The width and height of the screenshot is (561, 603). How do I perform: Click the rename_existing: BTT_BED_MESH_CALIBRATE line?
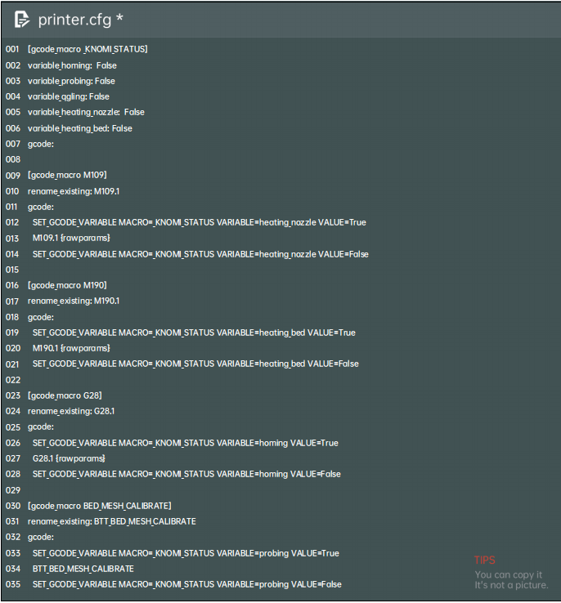[x=111, y=521]
